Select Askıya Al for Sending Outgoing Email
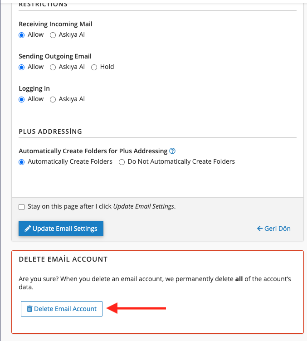The image size is (307, 341). click(x=53, y=67)
